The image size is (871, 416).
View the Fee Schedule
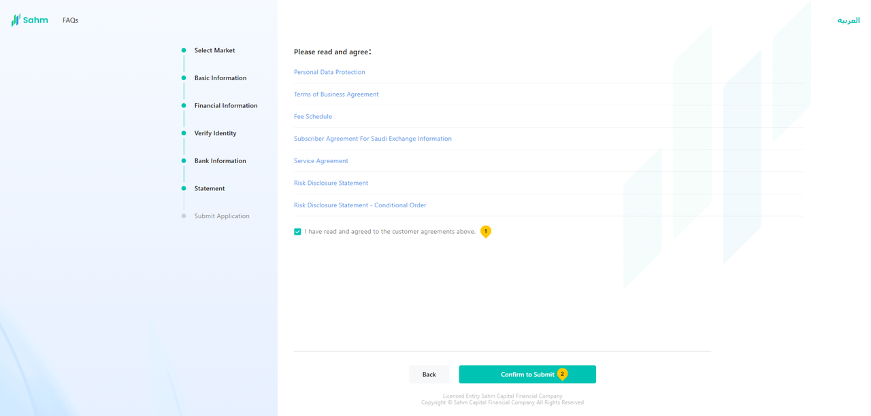(313, 117)
